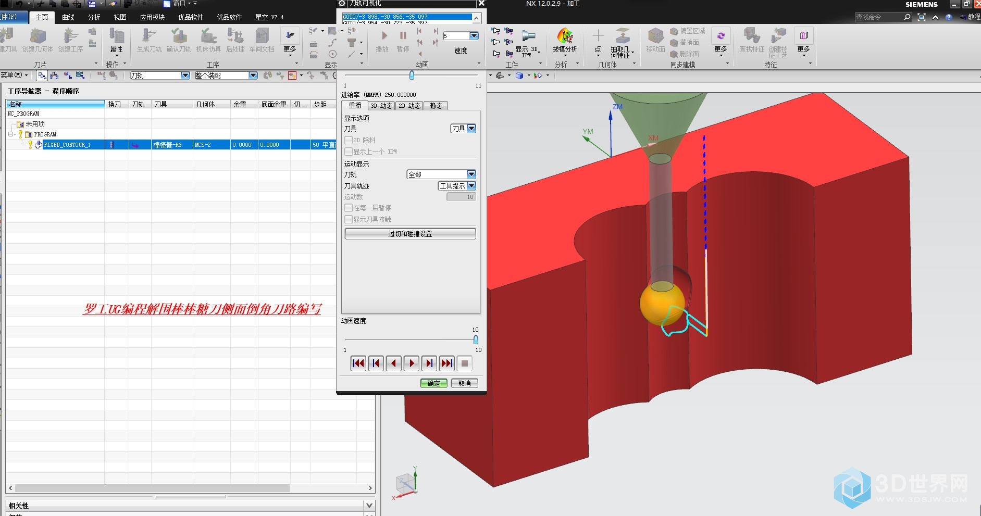Viewport: 981px width, 516px height.
Task: Click the help question mark icon
Action: (x=949, y=17)
